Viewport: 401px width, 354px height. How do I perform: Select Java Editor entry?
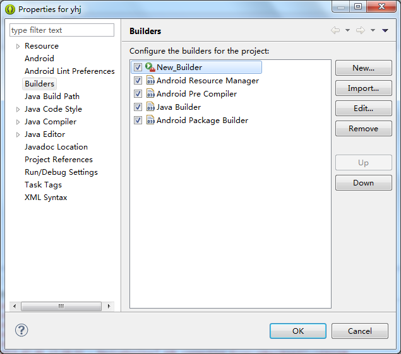click(x=45, y=134)
